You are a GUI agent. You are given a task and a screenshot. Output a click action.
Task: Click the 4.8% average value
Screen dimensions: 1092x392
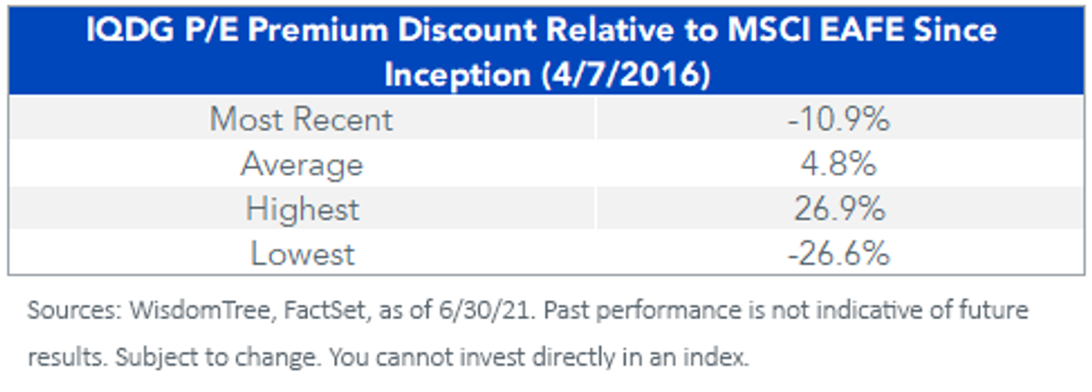click(x=838, y=165)
